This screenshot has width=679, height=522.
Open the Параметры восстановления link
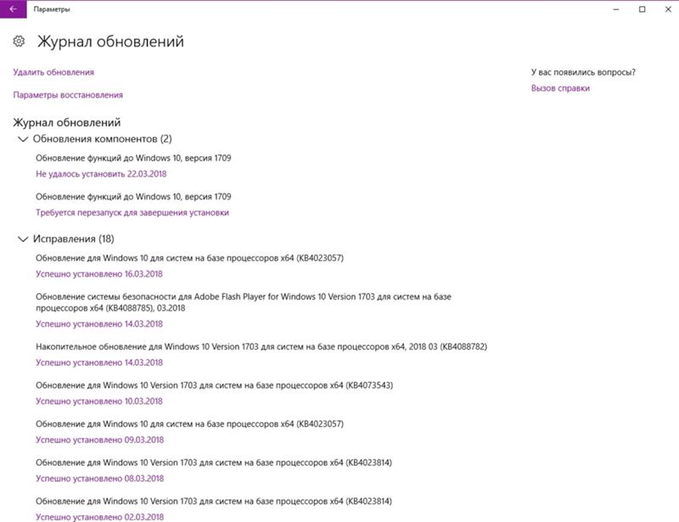[68, 95]
